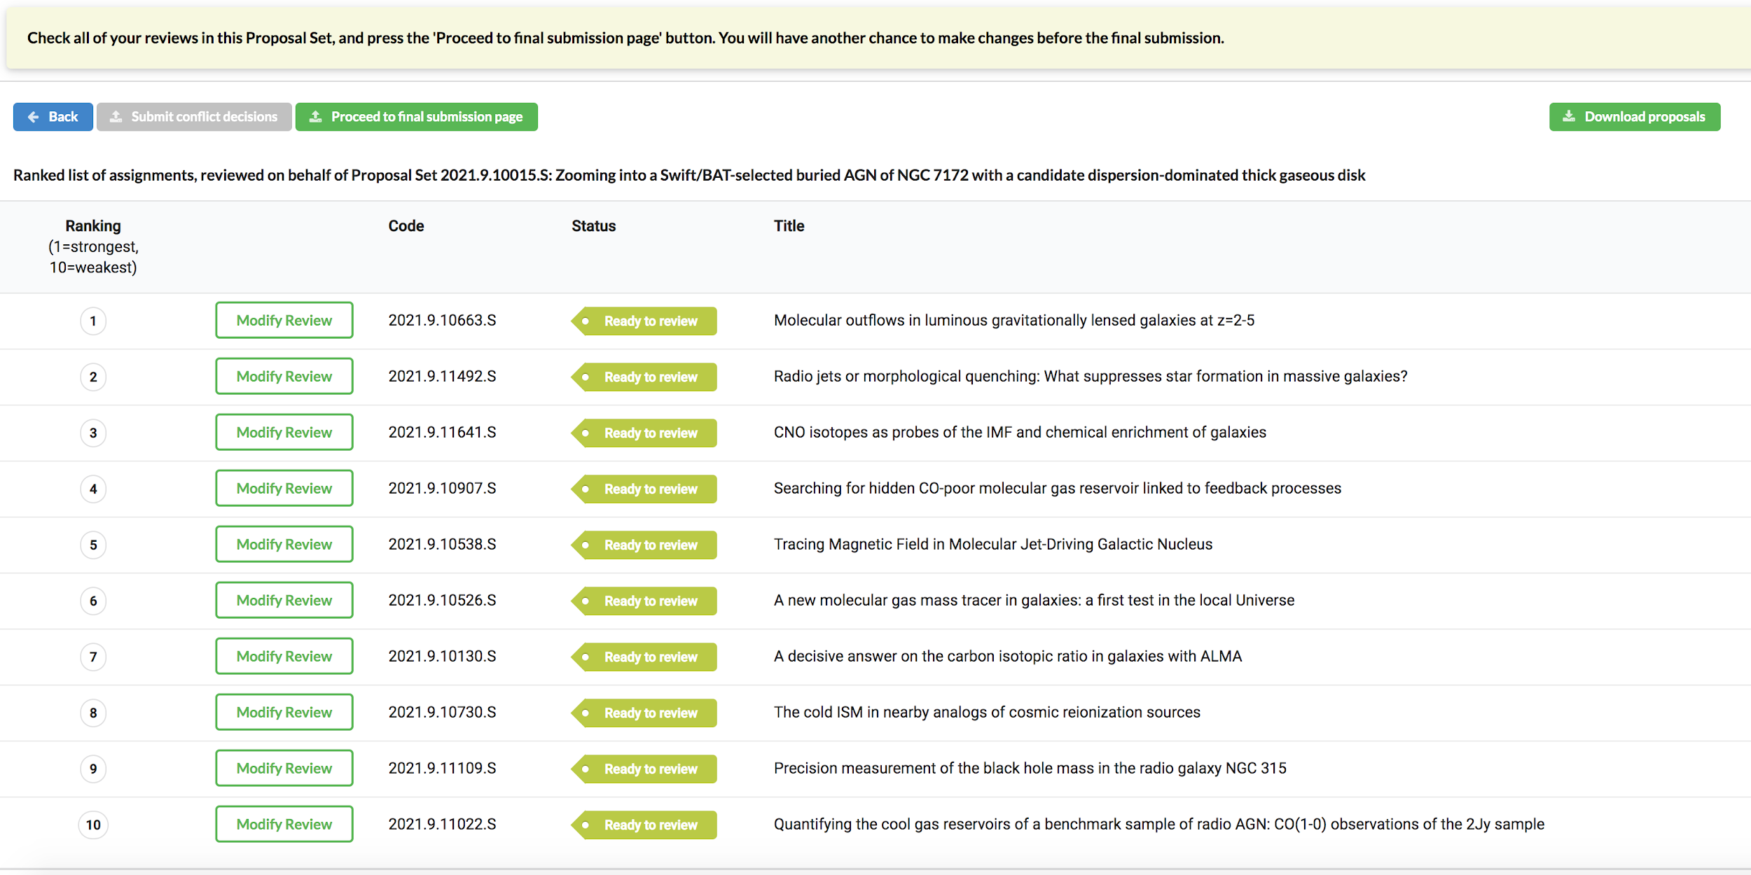Open Modify Review for NGC 315 proposal

pyautogui.click(x=284, y=769)
